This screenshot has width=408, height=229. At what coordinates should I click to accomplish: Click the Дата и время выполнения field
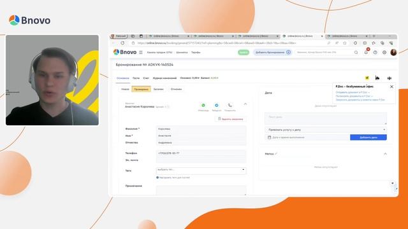coord(307,137)
